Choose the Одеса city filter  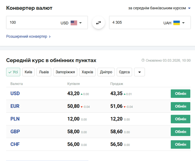pyautogui.click(x=124, y=72)
